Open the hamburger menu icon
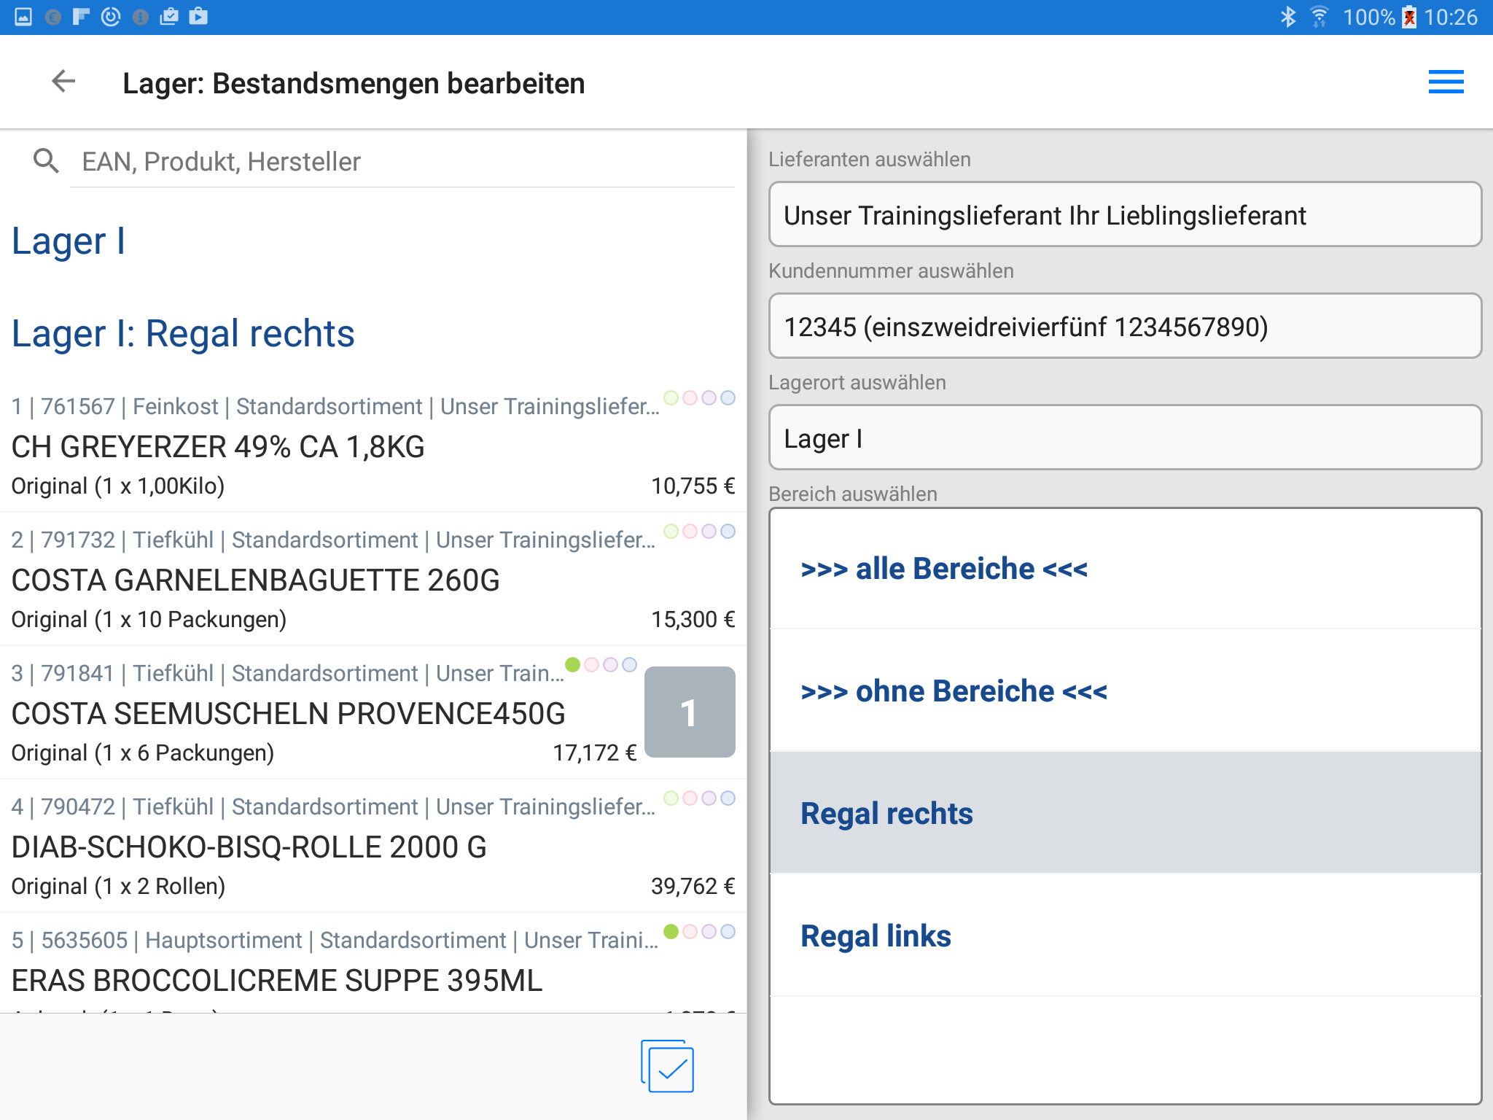The image size is (1493, 1120). pos(1446,82)
